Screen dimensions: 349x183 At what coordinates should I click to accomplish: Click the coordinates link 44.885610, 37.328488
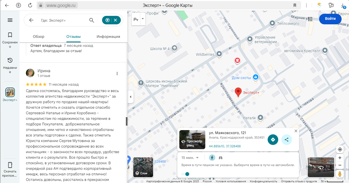(x=225, y=146)
